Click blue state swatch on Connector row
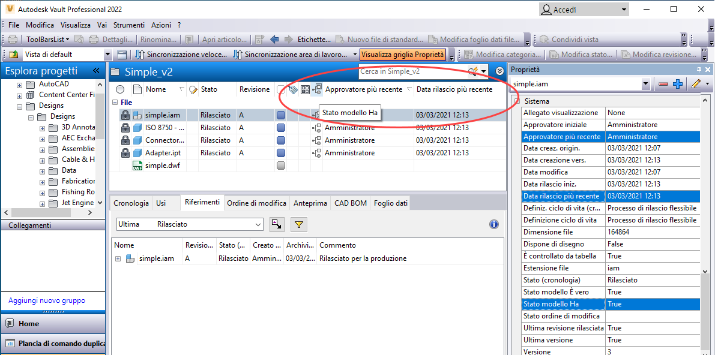Screen dimensions: 715x355 pos(281,140)
